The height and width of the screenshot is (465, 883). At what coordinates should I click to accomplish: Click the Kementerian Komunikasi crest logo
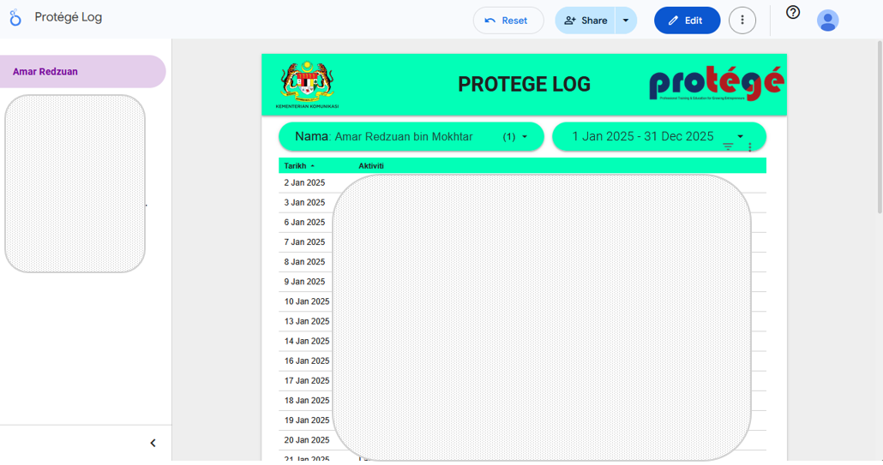click(x=307, y=84)
